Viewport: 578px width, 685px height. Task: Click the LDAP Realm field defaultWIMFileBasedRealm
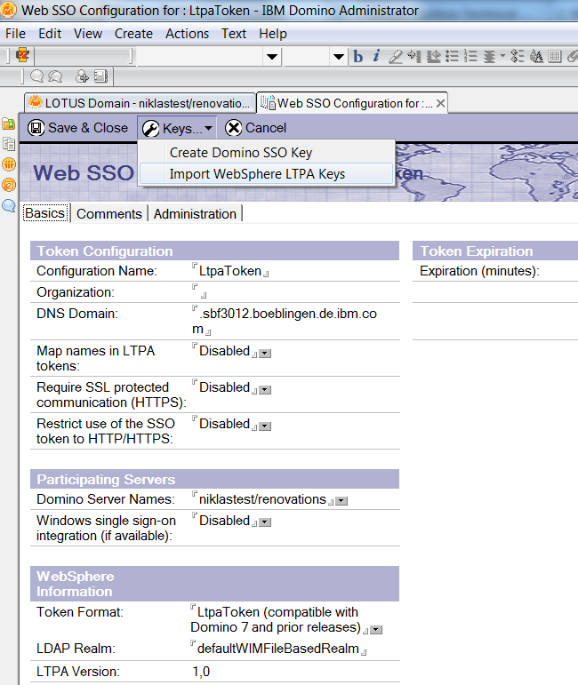coord(278,649)
